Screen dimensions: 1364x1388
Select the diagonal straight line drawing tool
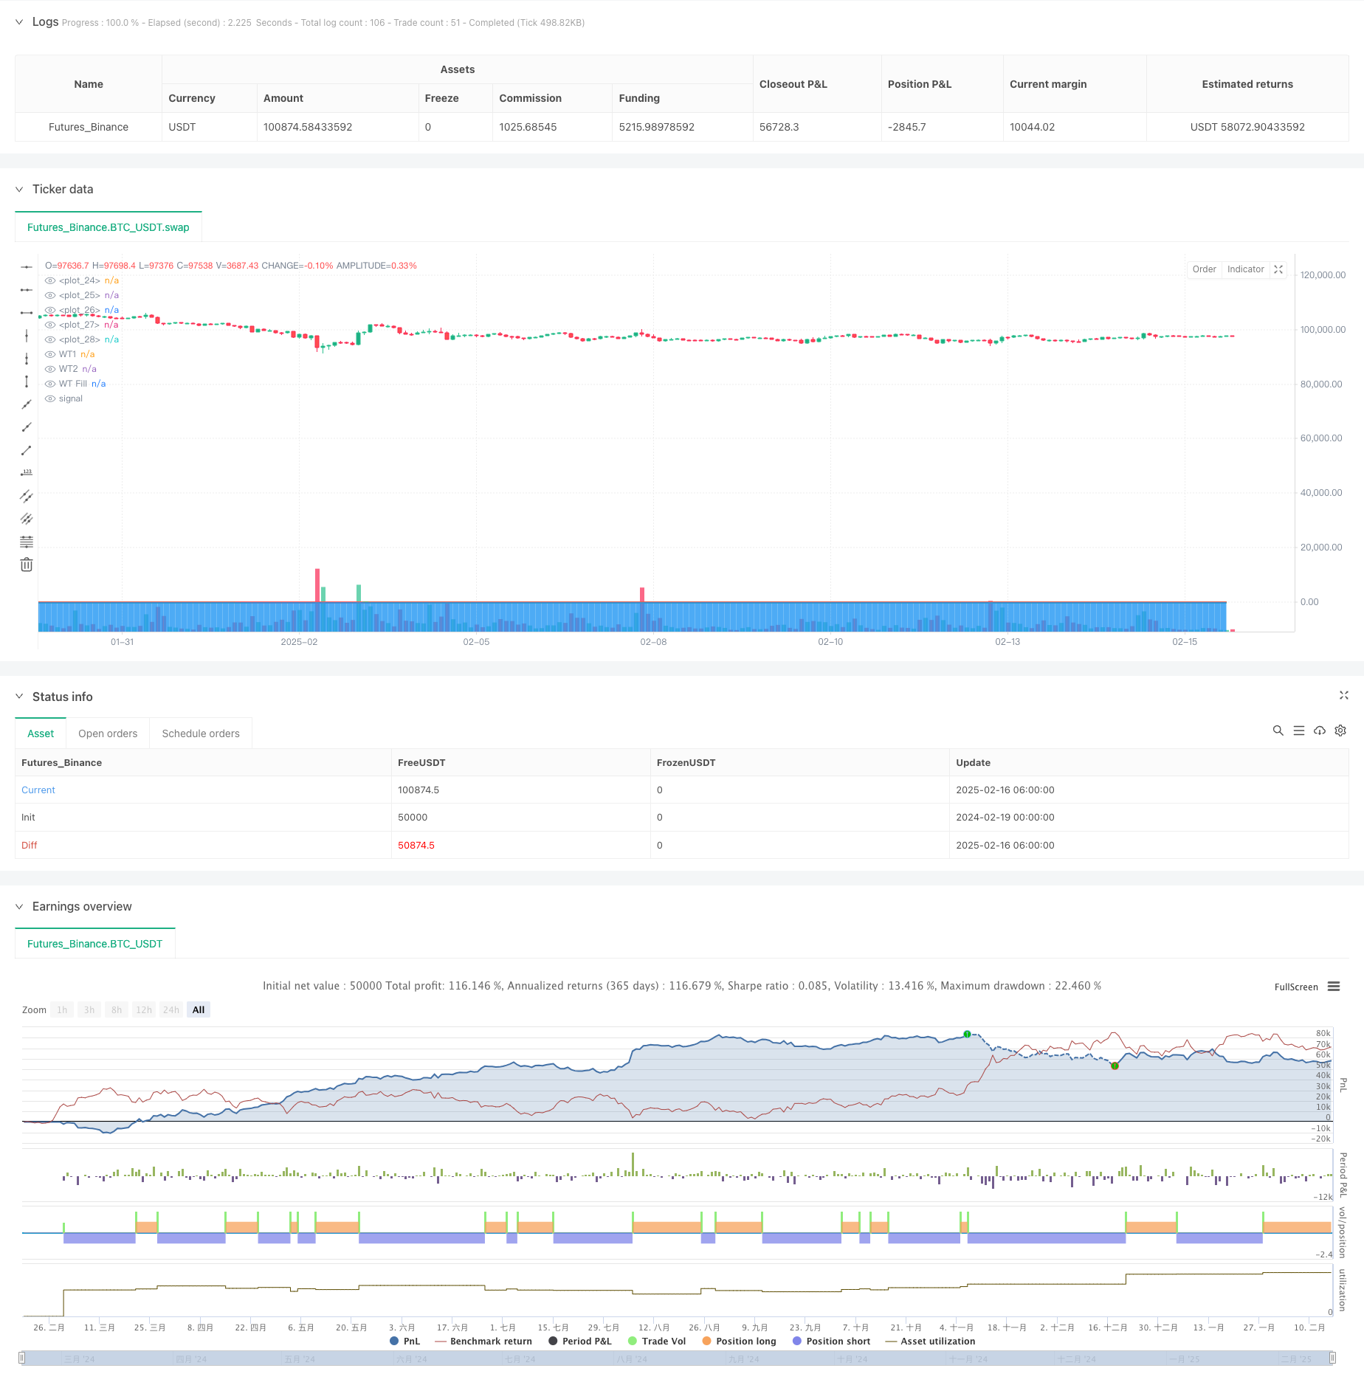[x=27, y=404]
